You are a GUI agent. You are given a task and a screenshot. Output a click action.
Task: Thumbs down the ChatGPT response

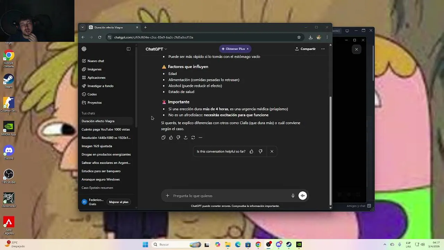pyautogui.click(x=178, y=137)
